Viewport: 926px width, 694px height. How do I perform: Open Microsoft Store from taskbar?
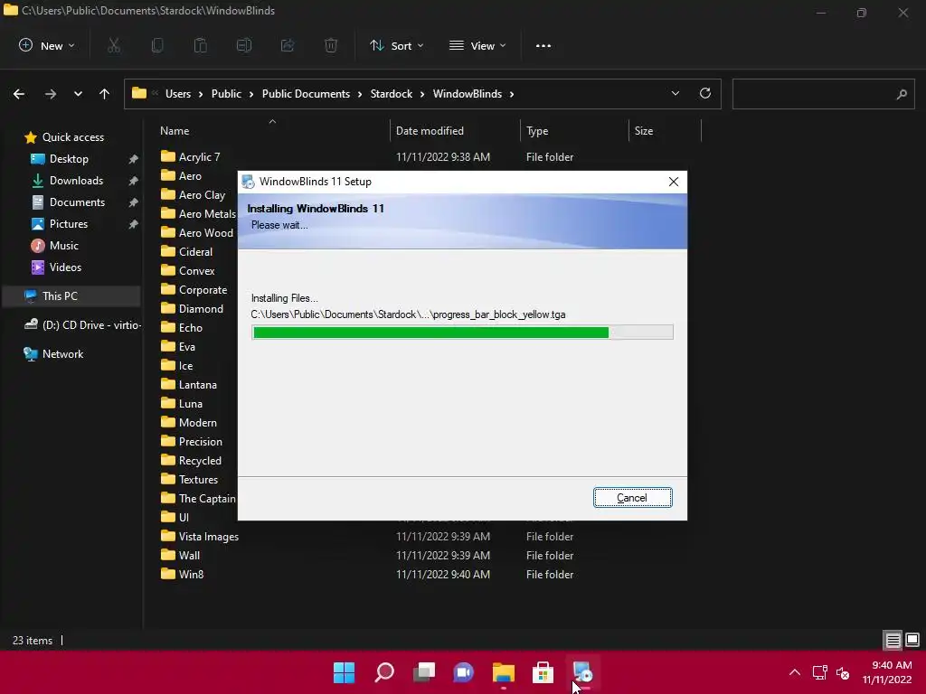[x=543, y=672]
